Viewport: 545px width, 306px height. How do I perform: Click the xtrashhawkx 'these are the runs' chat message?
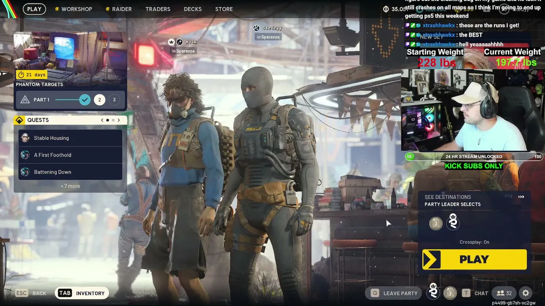[462, 25]
